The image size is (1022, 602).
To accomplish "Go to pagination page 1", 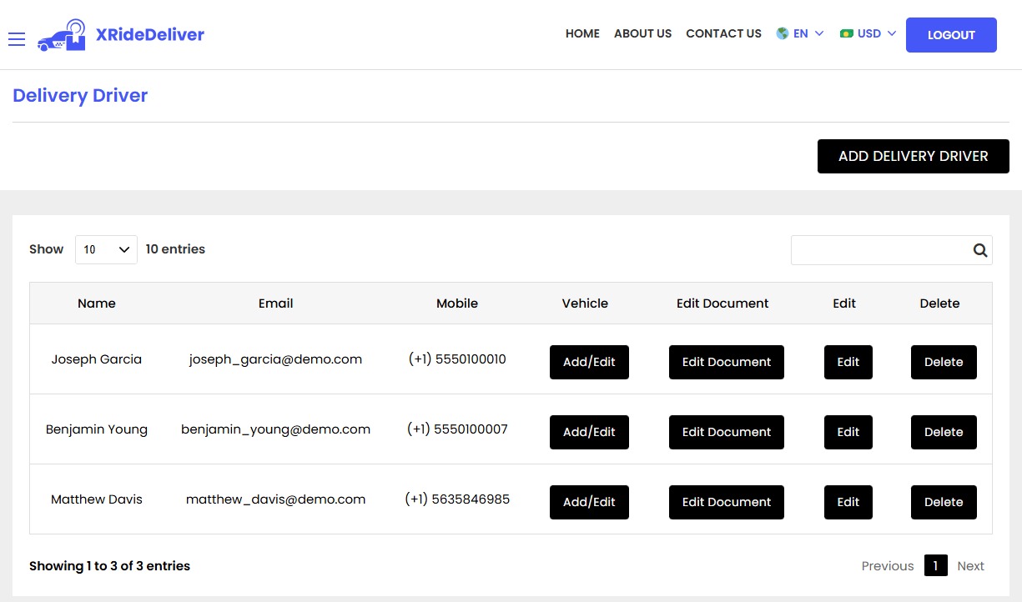I will pyautogui.click(x=935, y=565).
